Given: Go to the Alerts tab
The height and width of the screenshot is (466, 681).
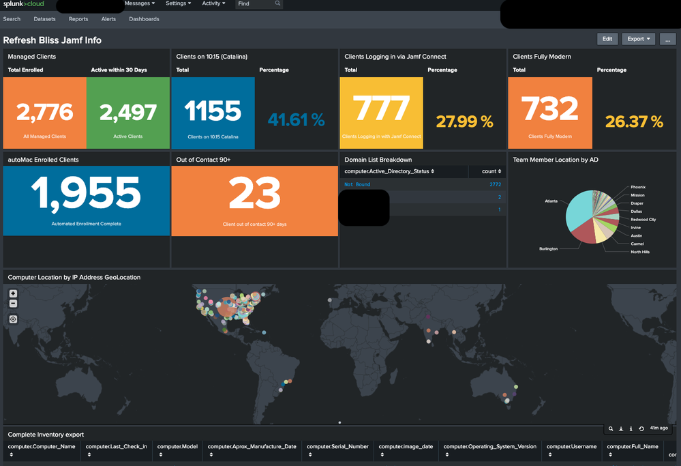Looking at the screenshot, I should pyautogui.click(x=108, y=19).
